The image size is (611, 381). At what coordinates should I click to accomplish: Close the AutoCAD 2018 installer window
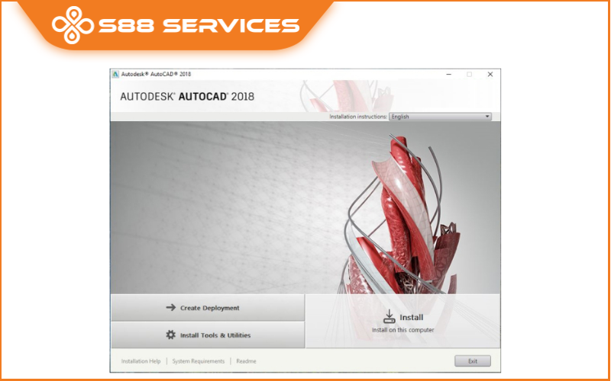490,74
